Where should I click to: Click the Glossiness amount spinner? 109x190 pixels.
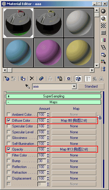48,138
